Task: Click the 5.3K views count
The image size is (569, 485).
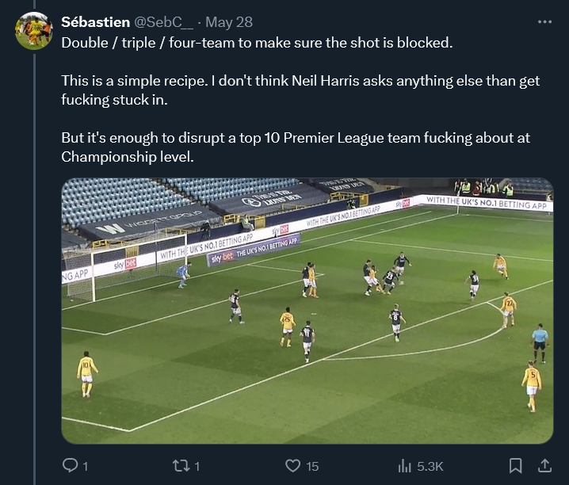Action: click(430, 466)
